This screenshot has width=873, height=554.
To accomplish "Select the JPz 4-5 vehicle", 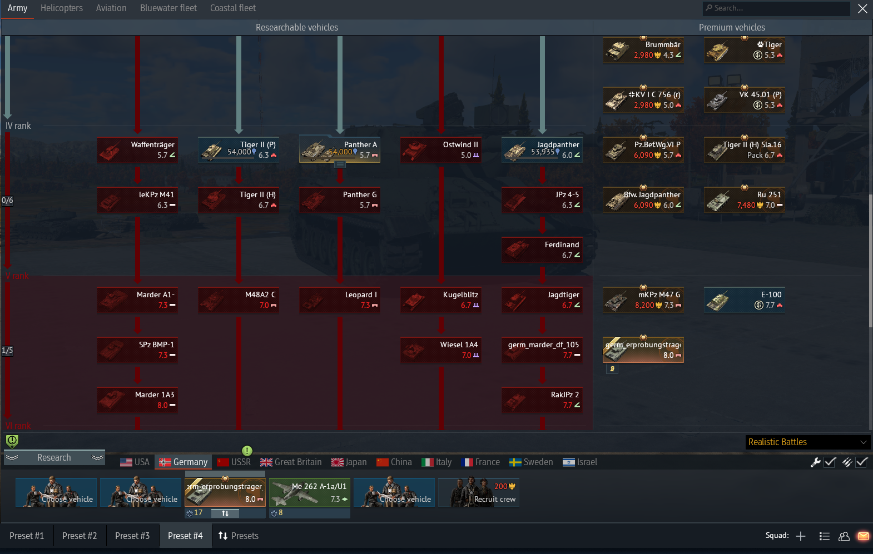I will 542,200.
